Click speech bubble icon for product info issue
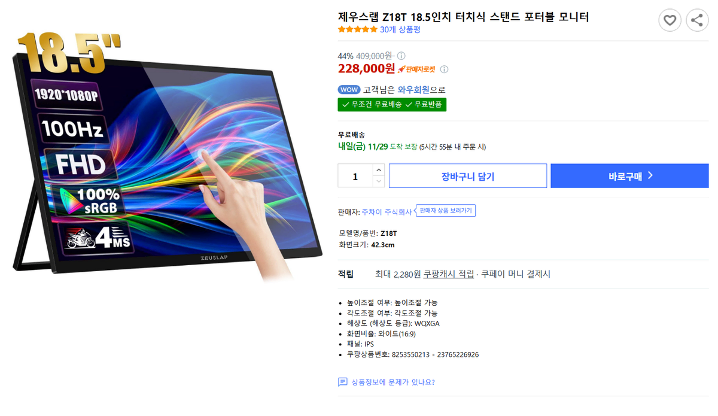 343,382
